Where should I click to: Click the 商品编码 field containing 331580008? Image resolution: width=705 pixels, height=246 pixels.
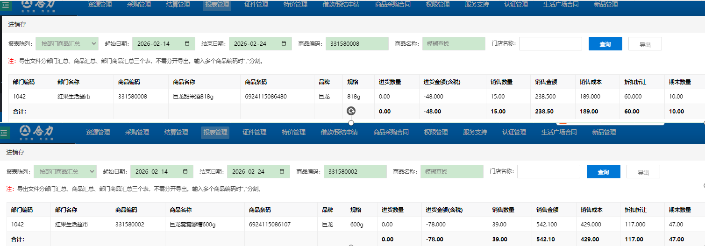click(357, 44)
